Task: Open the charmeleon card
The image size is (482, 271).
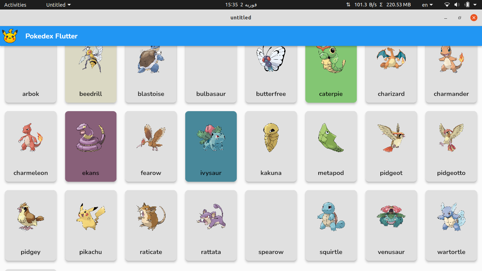Action: (x=31, y=146)
